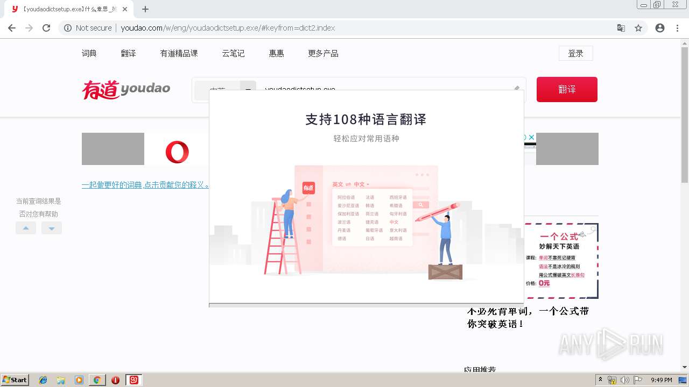Viewport: 689px width, 387px height.
Task: Open the 词典 navigation item
Action: (x=89, y=53)
